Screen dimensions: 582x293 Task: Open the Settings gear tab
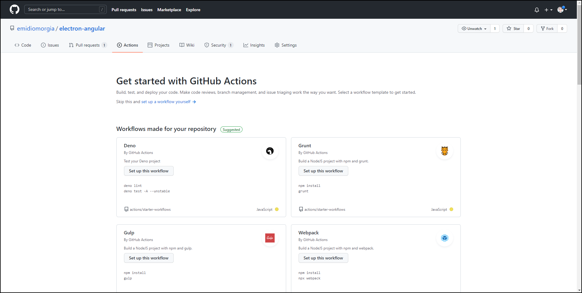pyautogui.click(x=286, y=45)
